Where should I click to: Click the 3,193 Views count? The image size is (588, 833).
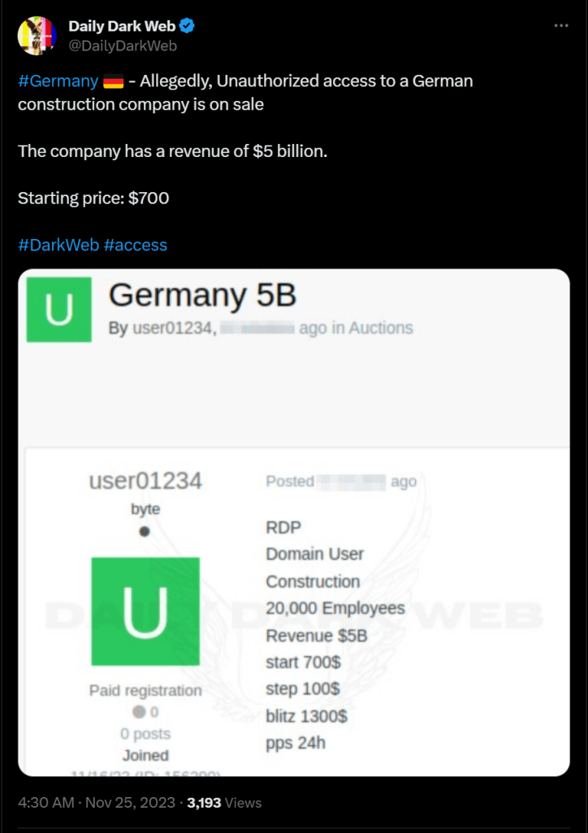[224, 803]
